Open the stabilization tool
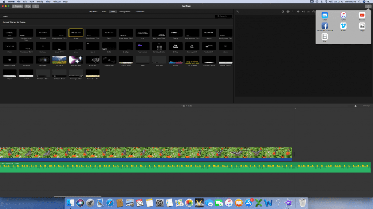Image resolution: width=373 pixels, height=209 pixels. (x=298, y=11)
